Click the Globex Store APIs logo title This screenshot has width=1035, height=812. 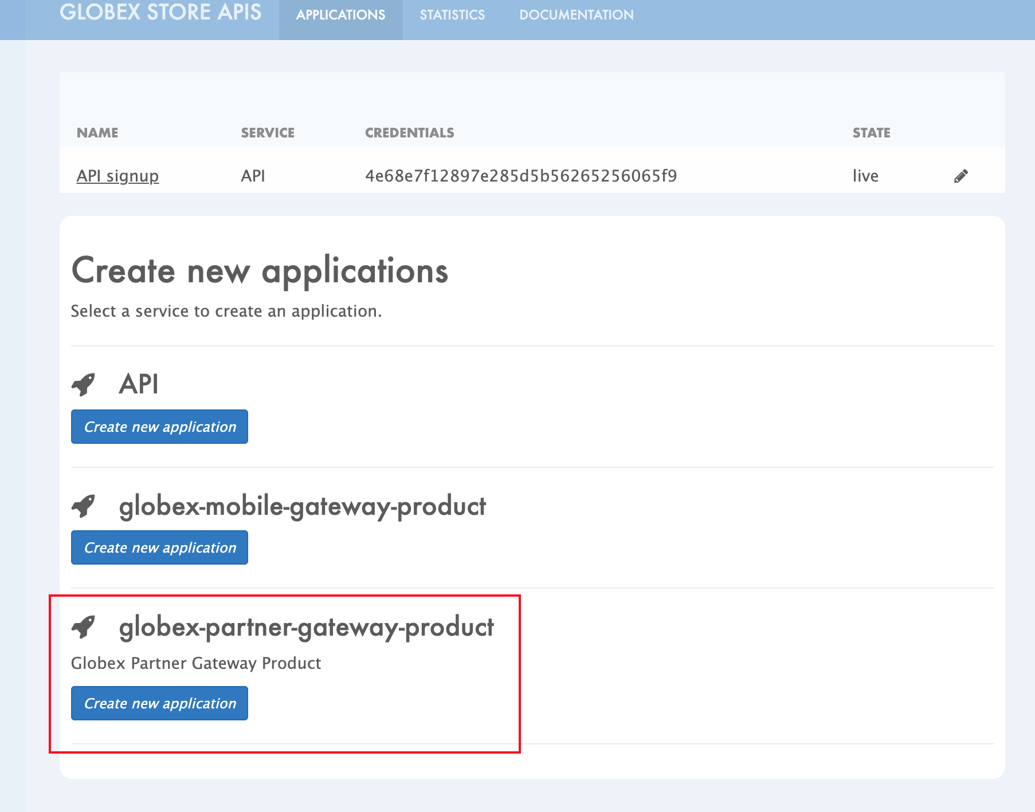(160, 12)
